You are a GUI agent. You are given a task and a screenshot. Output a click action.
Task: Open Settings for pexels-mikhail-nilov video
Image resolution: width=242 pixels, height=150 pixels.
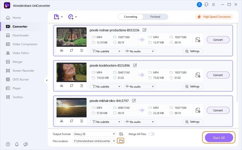(x=193, y=122)
